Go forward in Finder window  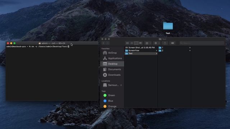107,43
